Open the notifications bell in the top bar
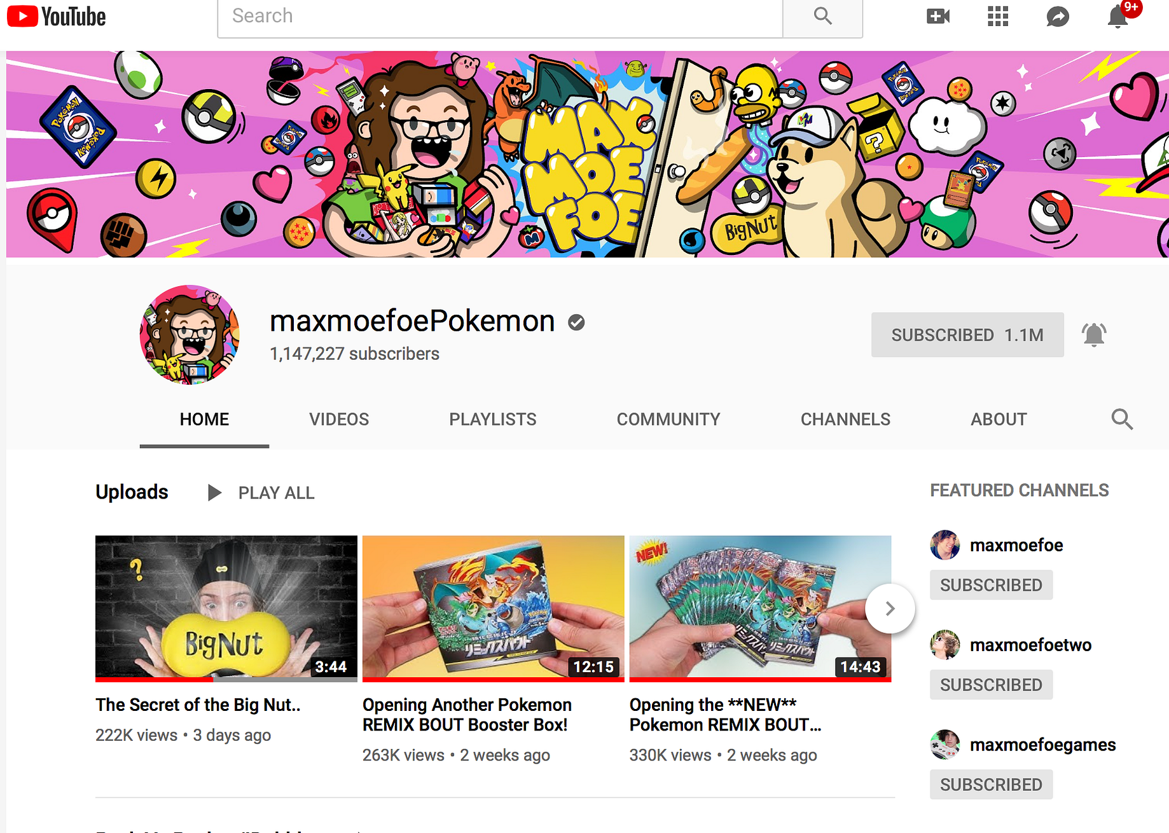This screenshot has height=833, width=1169. [1118, 16]
